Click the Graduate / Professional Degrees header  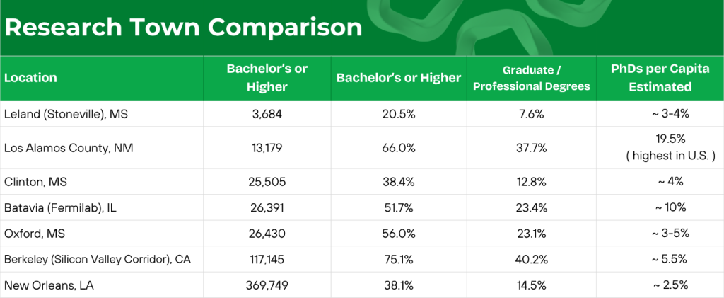[x=532, y=78]
